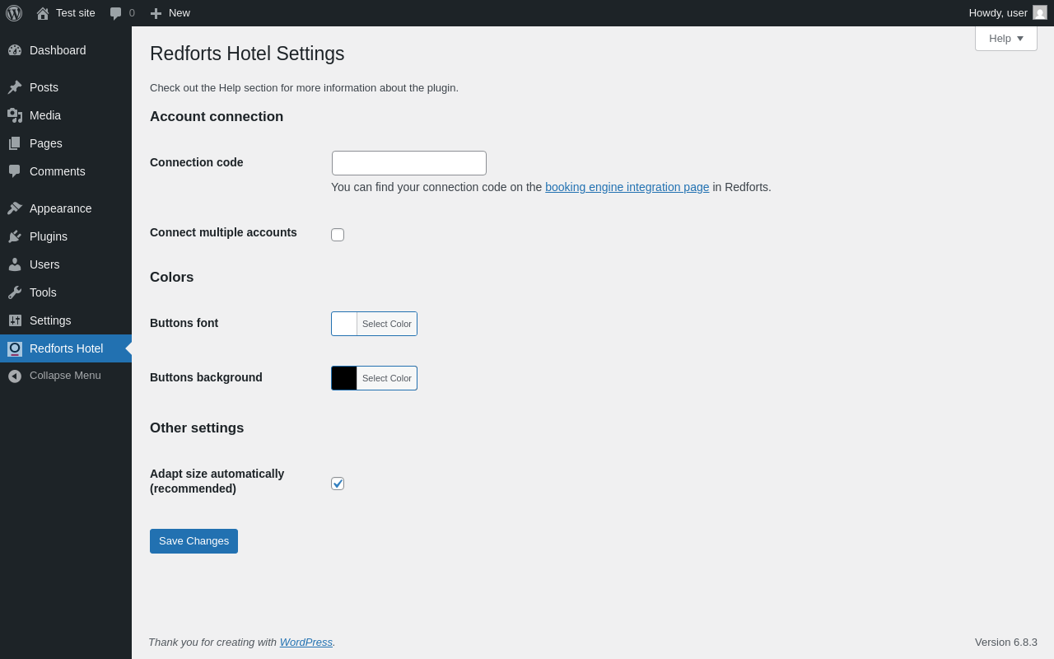Click the Redforts Hotel sidebar icon
Image resolution: width=1054 pixels, height=659 pixels.
(x=15, y=348)
